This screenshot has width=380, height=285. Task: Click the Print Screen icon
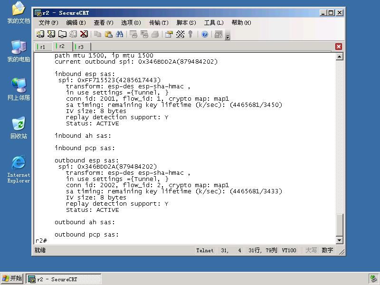(133, 34)
